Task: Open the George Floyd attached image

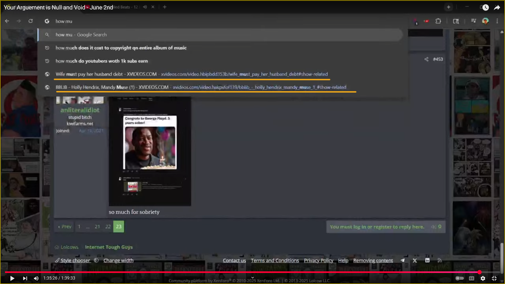Action: pyautogui.click(x=150, y=151)
